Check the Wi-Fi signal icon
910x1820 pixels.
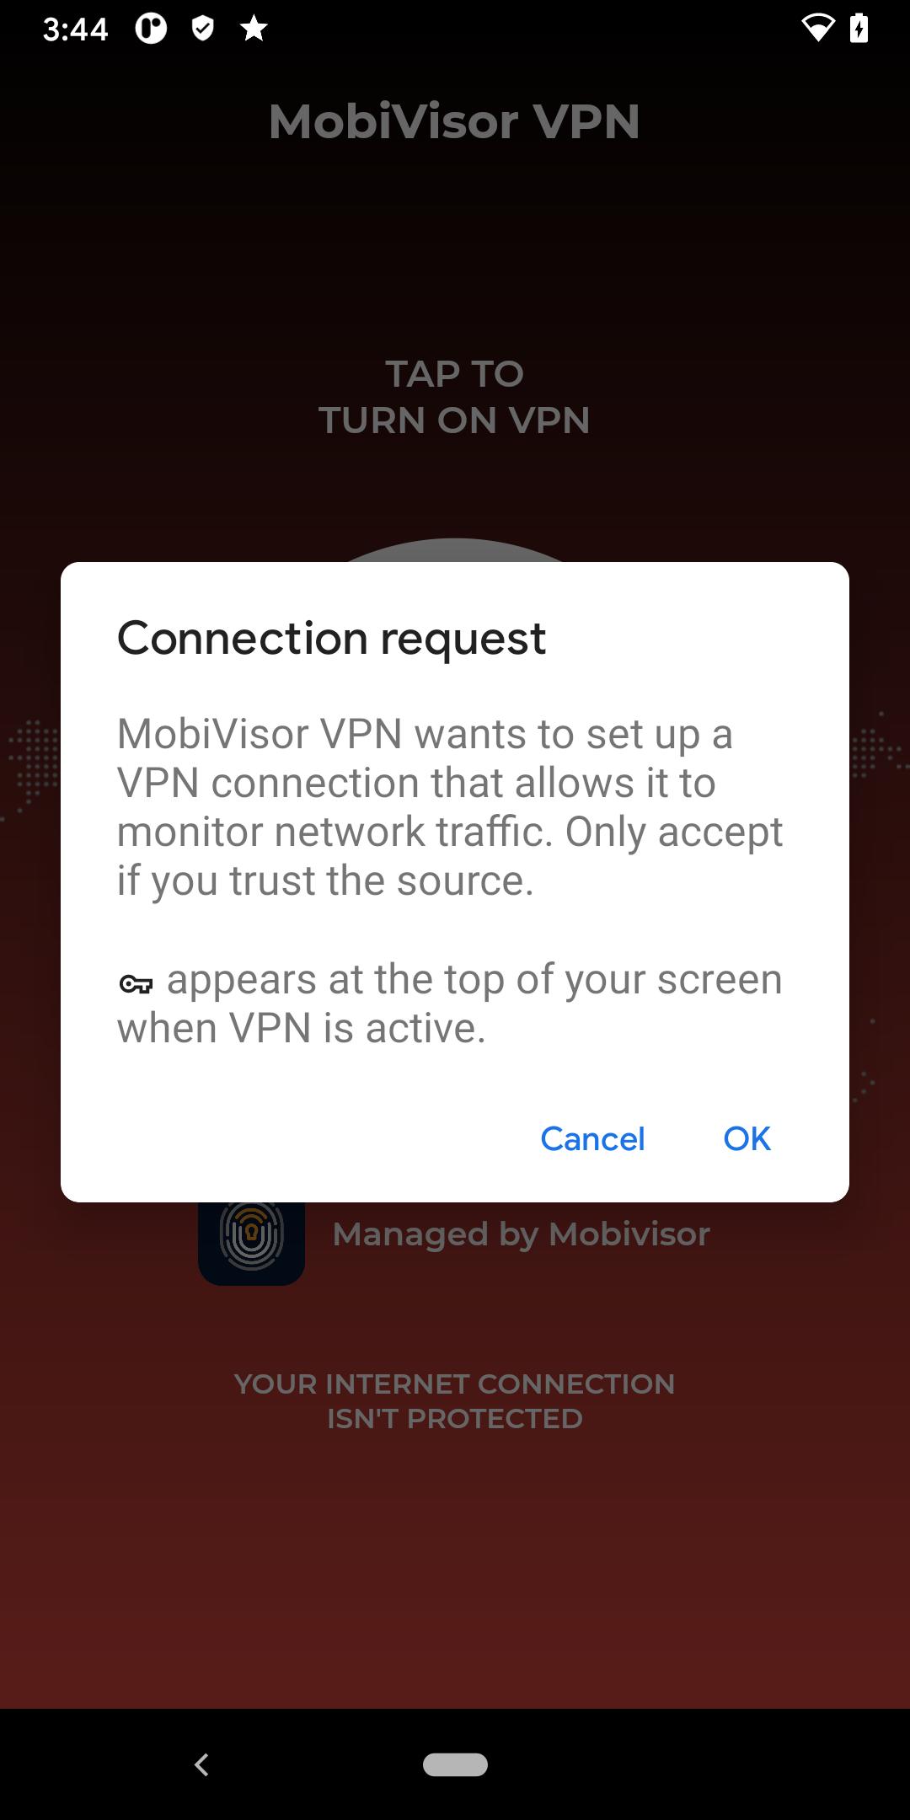point(816,29)
